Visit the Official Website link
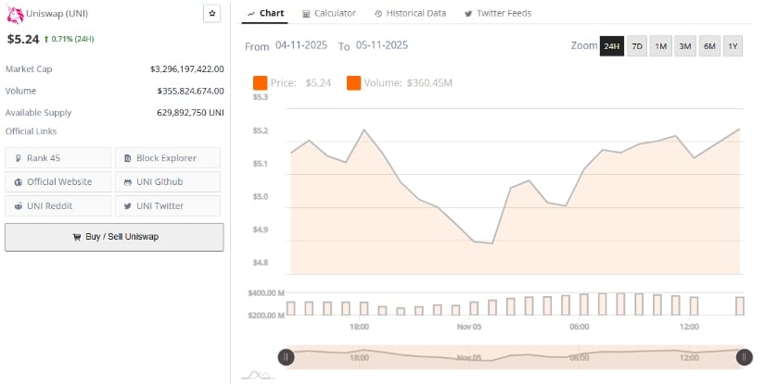The width and height of the screenshot is (765, 384). coord(58,182)
